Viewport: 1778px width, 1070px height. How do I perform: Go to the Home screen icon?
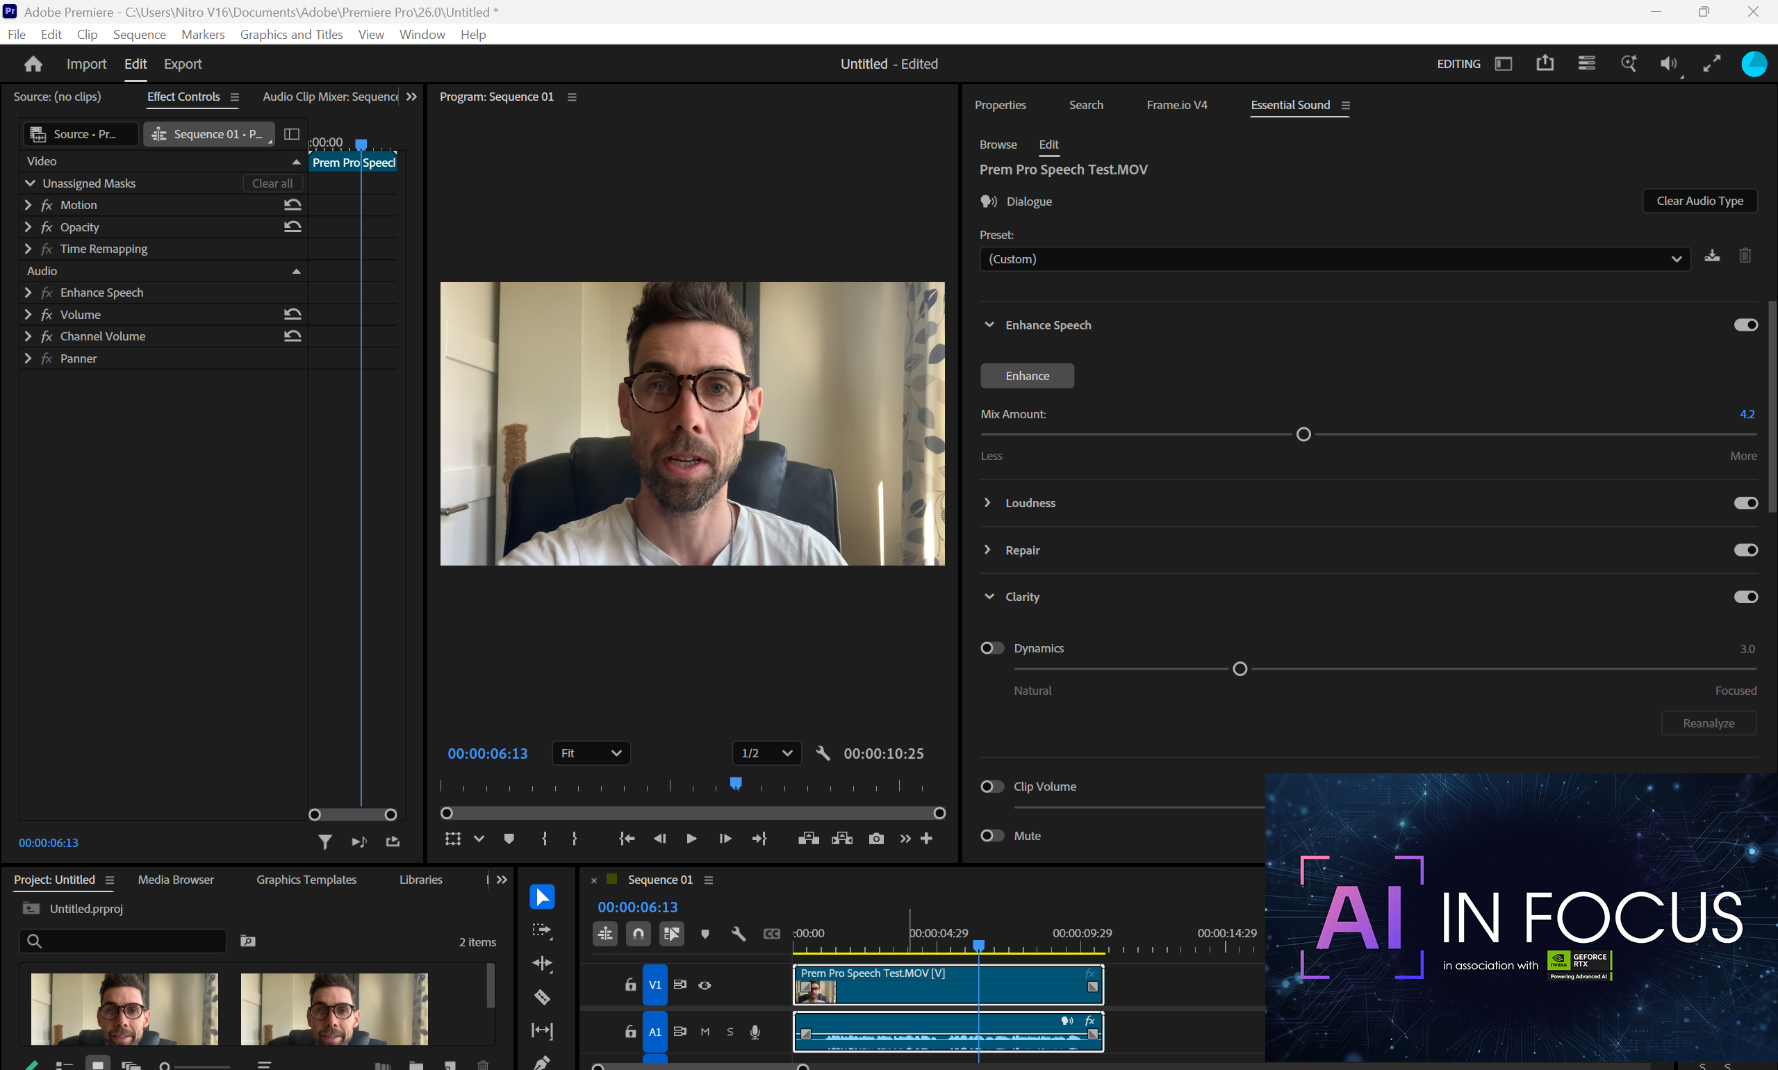[33, 64]
